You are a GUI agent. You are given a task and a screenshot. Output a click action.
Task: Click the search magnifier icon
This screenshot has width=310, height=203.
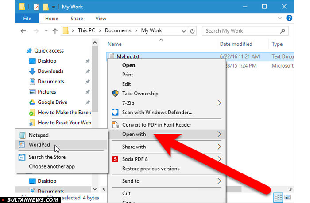coord(283,31)
